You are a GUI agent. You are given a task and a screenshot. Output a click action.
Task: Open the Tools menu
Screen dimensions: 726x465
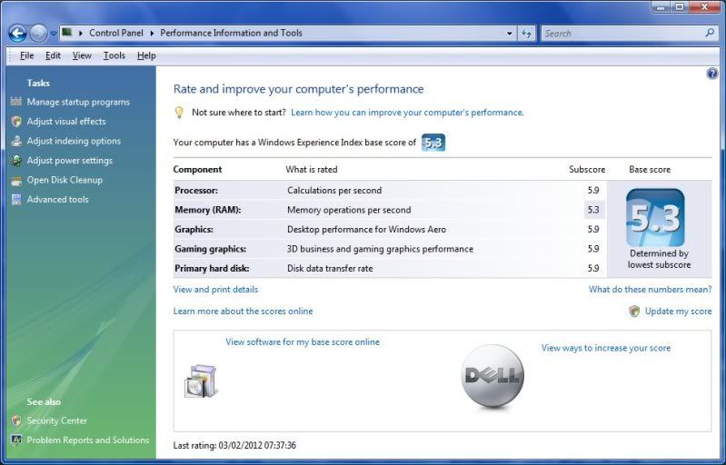coord(114,55)
